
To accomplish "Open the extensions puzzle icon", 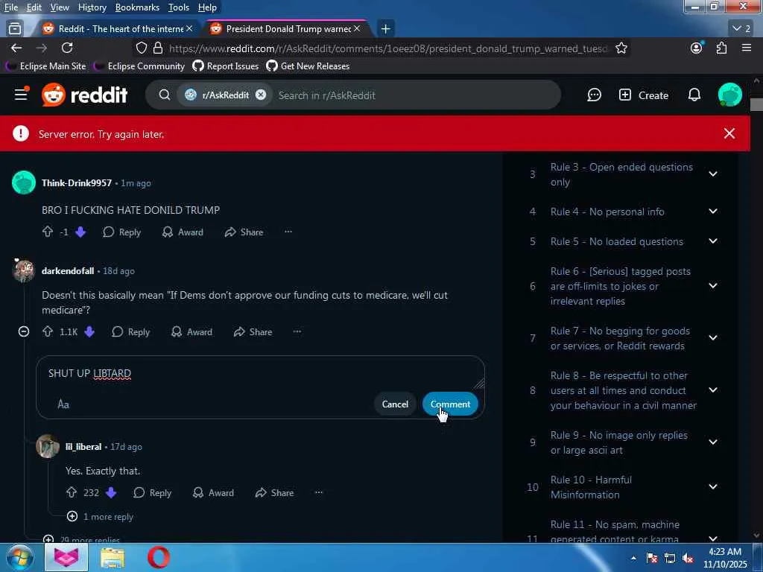I will pyautogui.click(x=721, y=48).
